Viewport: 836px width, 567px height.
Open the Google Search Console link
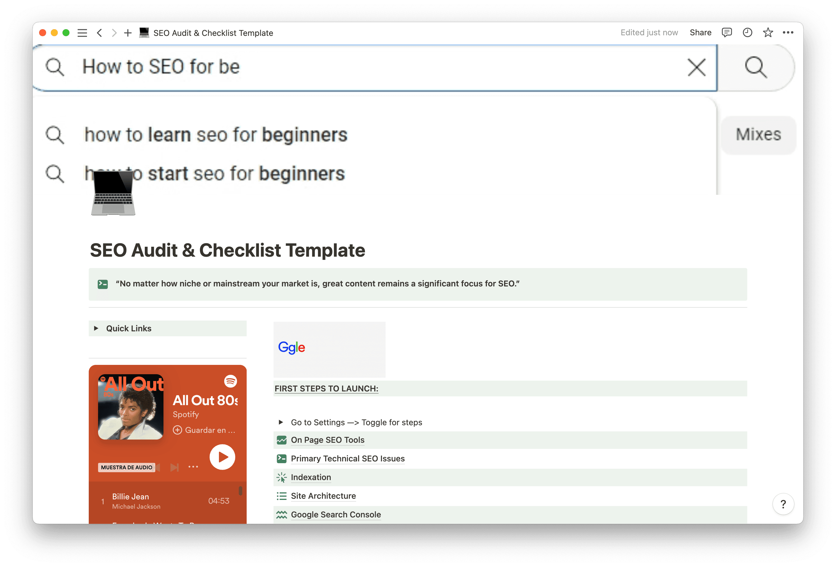pos(336,514)
